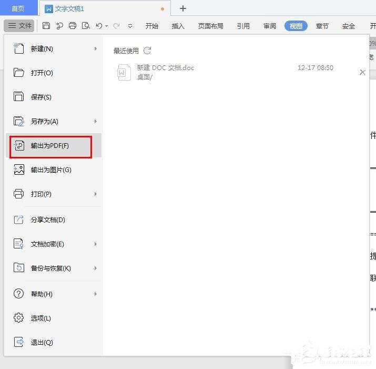Expand the 文档加密(E) submenu arrow

[x=95, y=244]
